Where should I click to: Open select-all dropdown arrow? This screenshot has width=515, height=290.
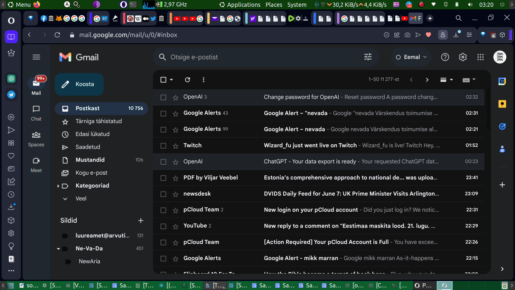[172, 80]
